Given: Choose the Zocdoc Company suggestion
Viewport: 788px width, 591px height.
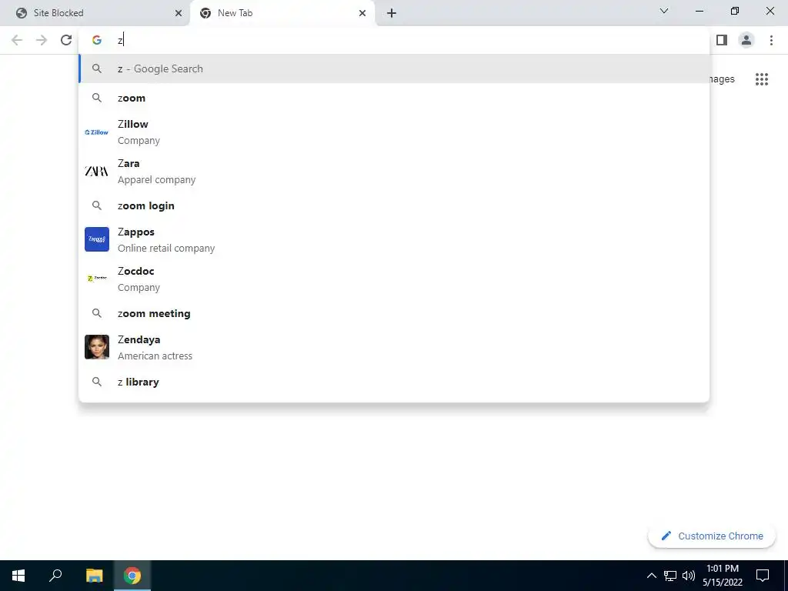Looking at the screenshot, I should point(394,279).
